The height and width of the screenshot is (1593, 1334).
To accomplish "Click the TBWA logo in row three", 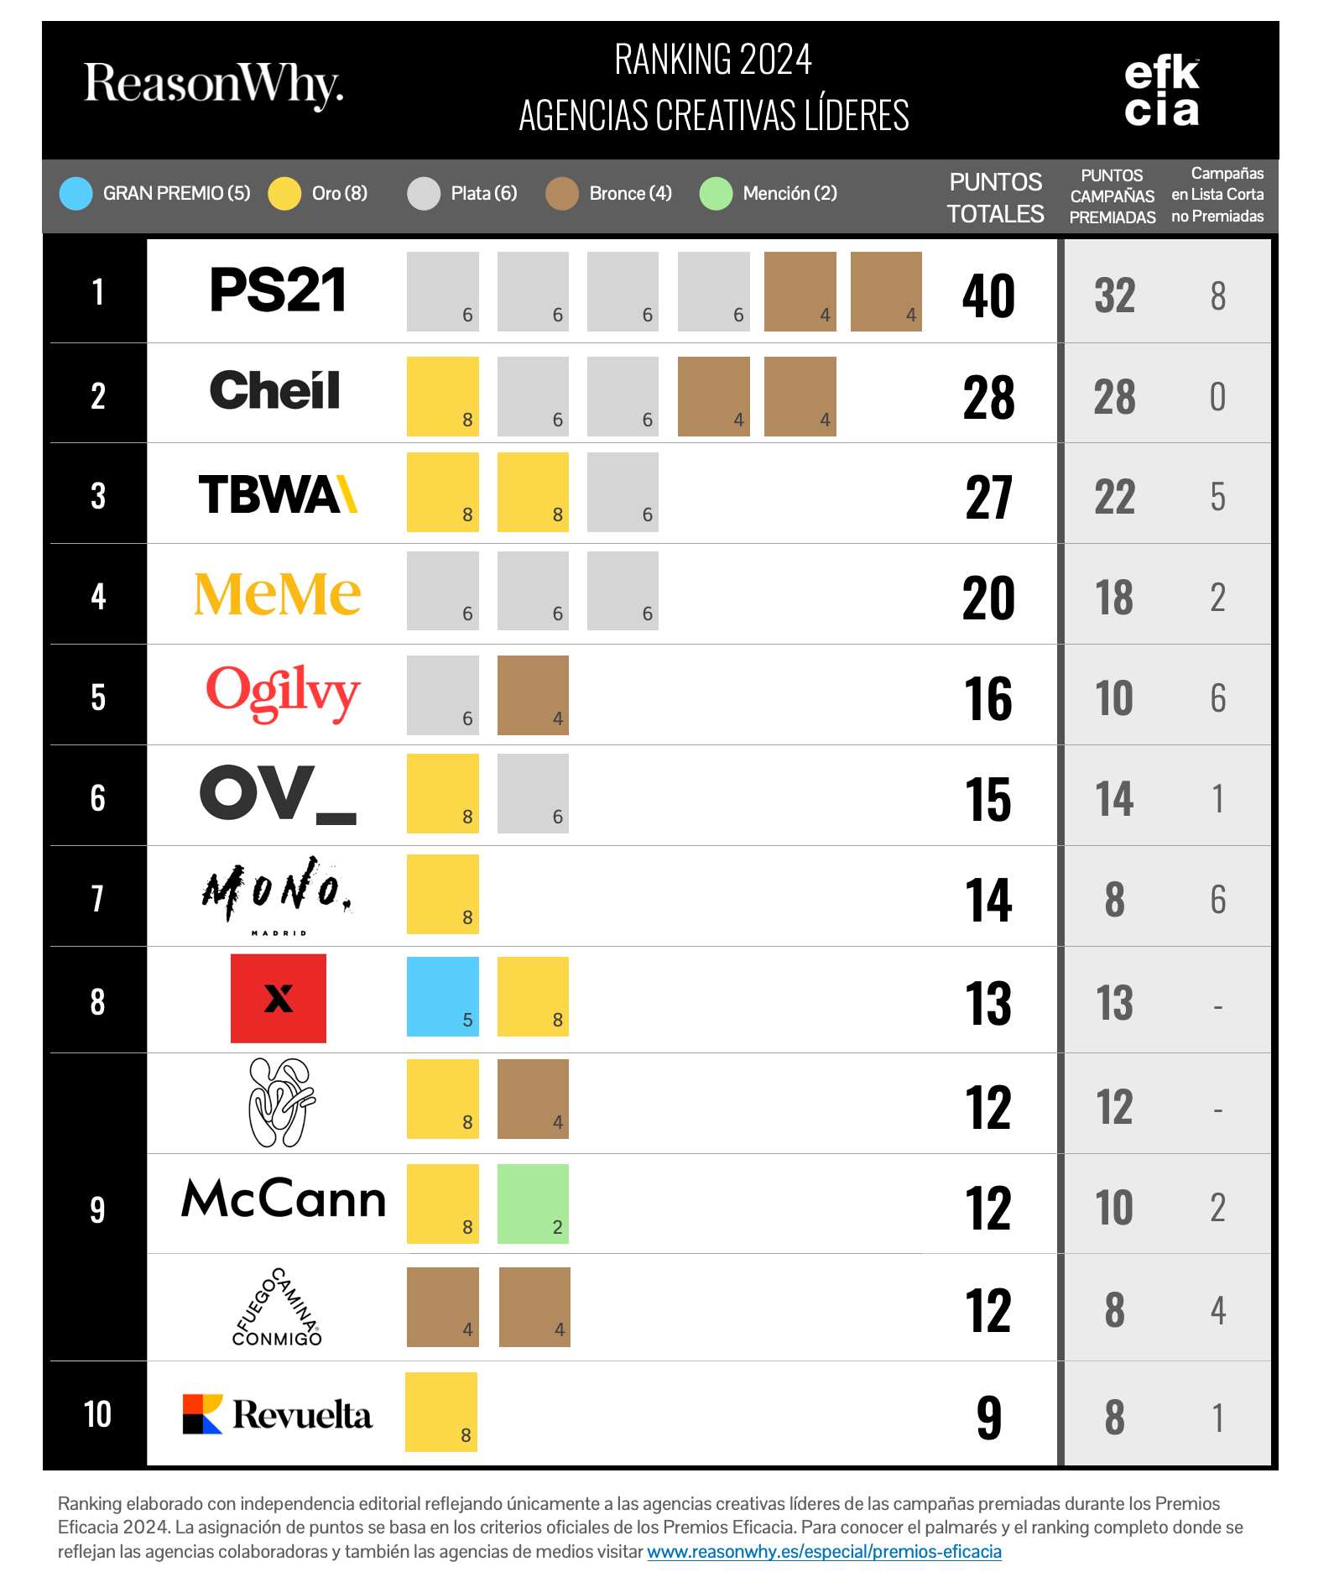I will coord(278,494).
